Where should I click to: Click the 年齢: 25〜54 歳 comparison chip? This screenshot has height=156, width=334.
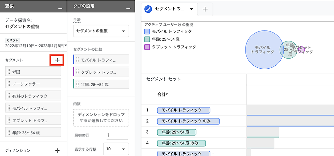(101, 84)
